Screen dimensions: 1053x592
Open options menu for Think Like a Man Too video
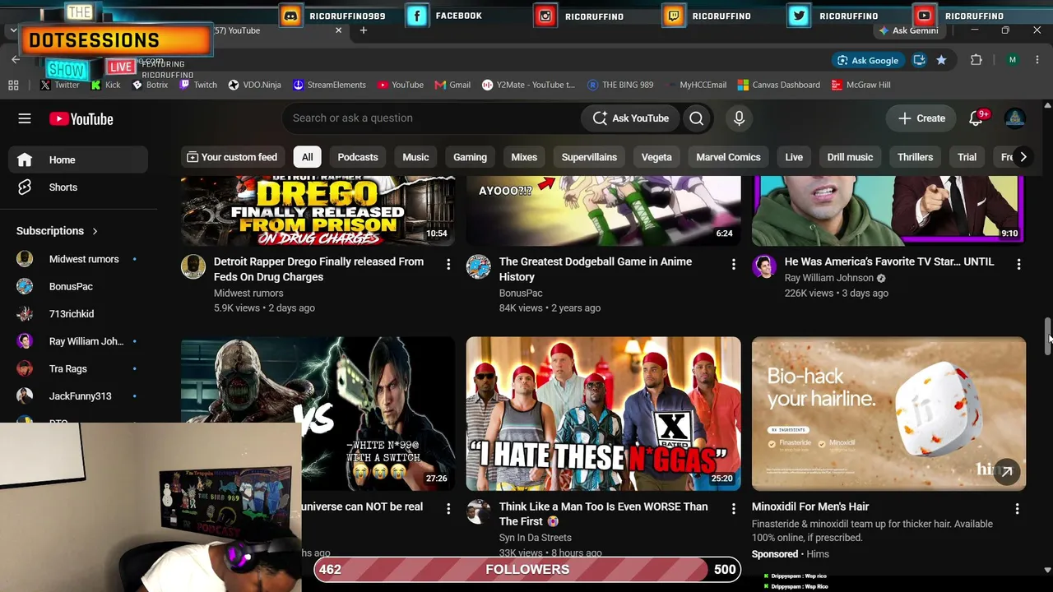pyautogui.click(x=734, y=509)
